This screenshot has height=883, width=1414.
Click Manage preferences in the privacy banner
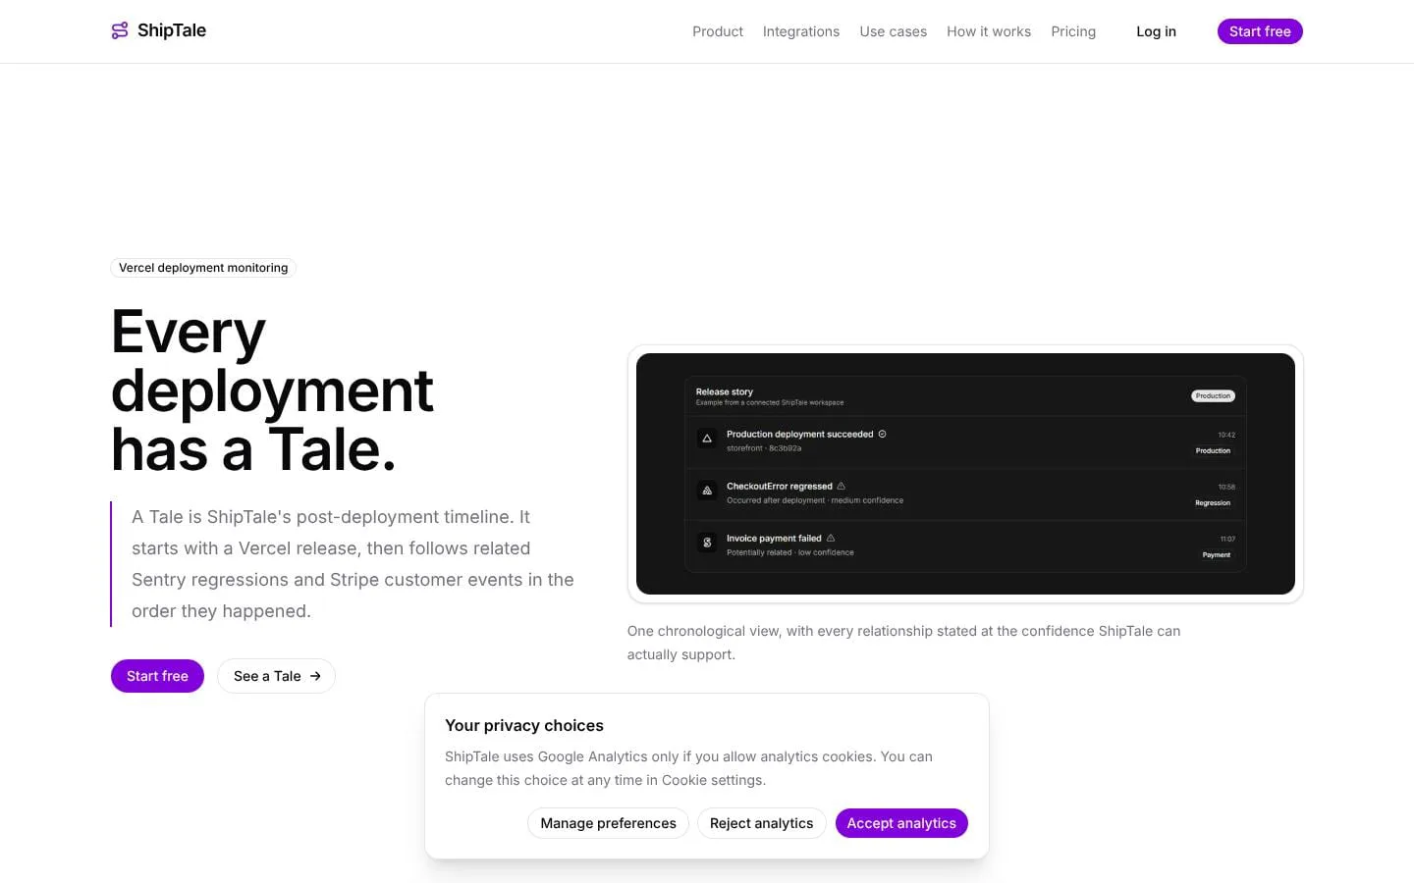[608, 823]
